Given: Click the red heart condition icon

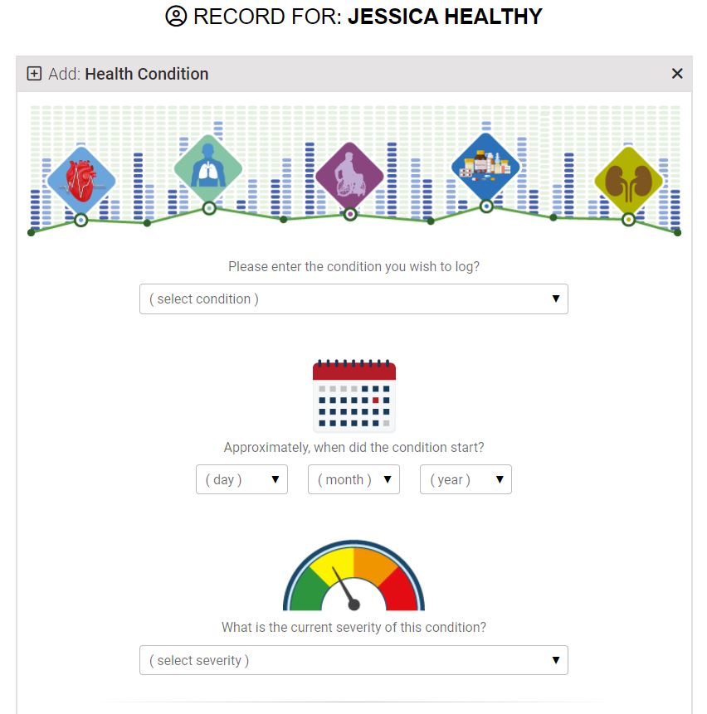Looking at the screenshot, I should tap(81, 180).
